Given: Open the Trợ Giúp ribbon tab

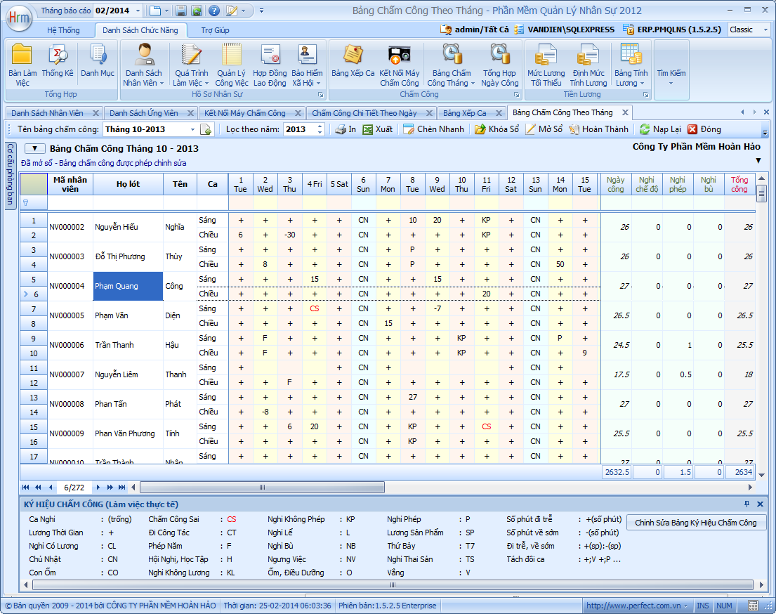Looking at the screenshot, I should point(216,30).
